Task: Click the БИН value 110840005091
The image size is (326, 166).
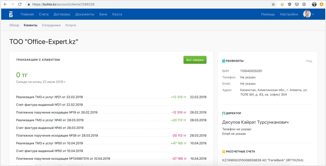Action: click(251, 71)
